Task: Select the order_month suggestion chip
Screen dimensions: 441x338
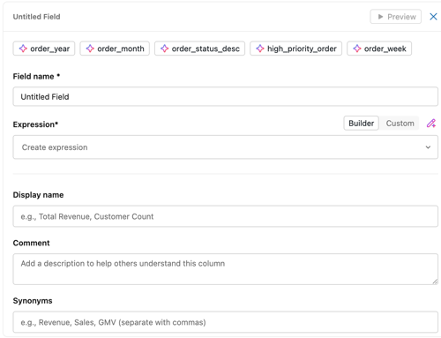Action: coord(115,49)
